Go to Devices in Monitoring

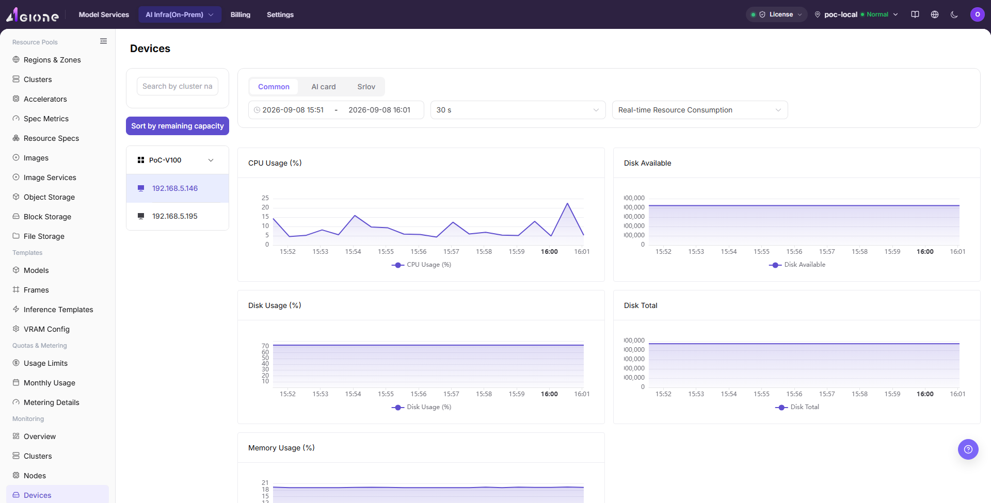(x=57, y=495)
